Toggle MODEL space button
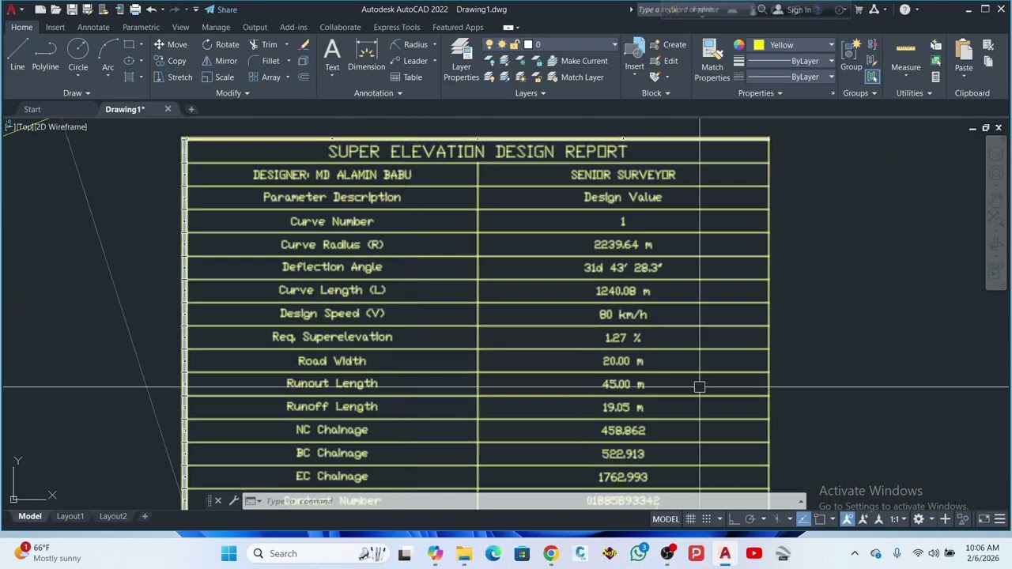The width and height of the screenshot is (1012, 569). coord(666,519)
